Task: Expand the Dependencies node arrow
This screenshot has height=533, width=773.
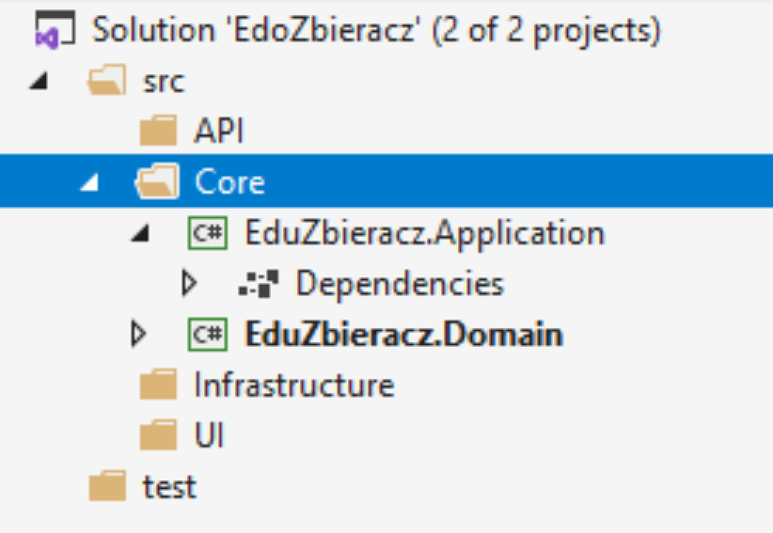Action: pyautogui.click(x=189, y=283)
